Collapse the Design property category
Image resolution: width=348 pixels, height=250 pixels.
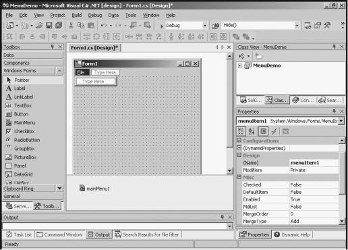coord(239,155)
